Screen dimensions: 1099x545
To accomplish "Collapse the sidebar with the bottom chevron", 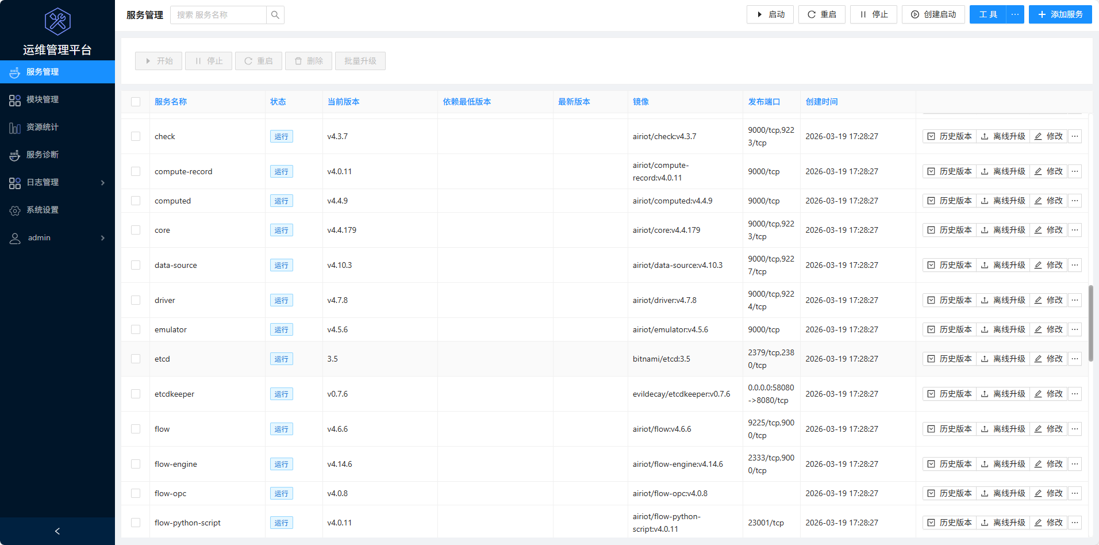I will pos(57,531).
